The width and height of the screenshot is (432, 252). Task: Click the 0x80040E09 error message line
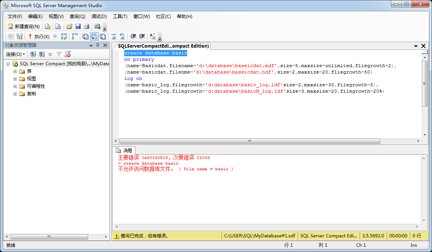pos(164,157)
